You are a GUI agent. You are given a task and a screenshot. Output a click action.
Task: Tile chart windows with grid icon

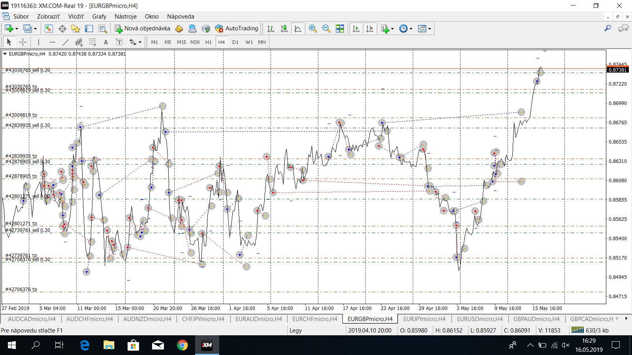click(340, 28)
